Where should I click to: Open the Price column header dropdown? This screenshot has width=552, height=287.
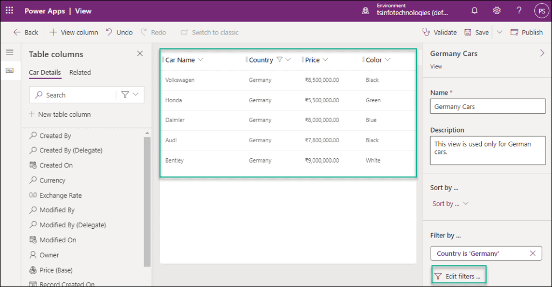(x=325, y=59)
